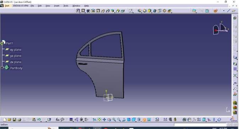The width and height of the screenshot is (239, 129).
Task: Open the Tools menu
Action: click(66, 6)
